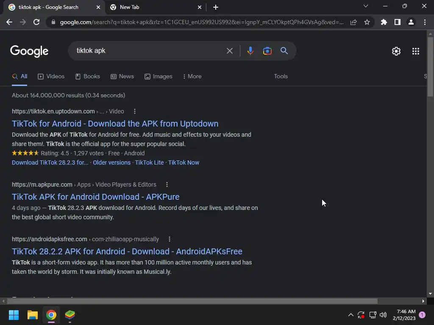The width and height of the screenshot is (434, 325).
Task: Share this page from the address bar
Action: (353, 22)
